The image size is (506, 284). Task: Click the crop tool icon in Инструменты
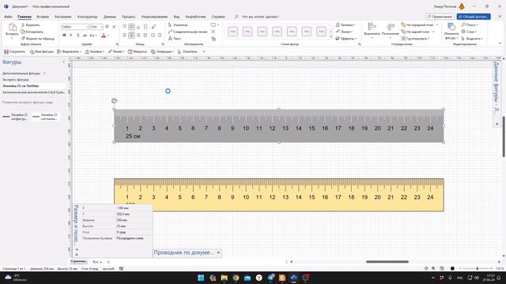coord(213,39)
